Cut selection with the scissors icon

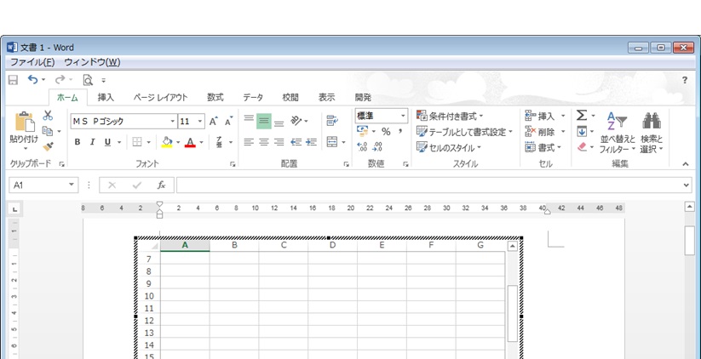[x=48, y=115]
